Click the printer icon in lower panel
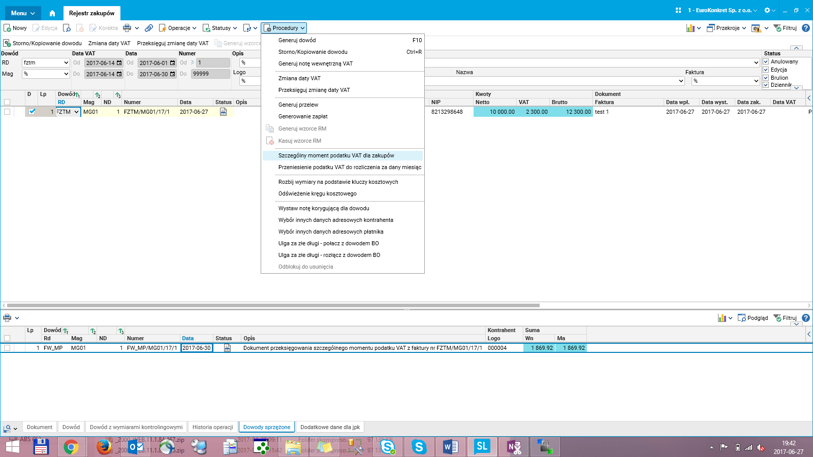 7,318
